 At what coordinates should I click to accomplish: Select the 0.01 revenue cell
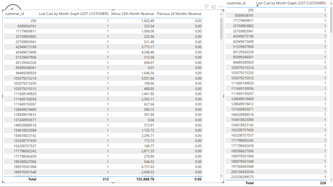pos(150,68)
